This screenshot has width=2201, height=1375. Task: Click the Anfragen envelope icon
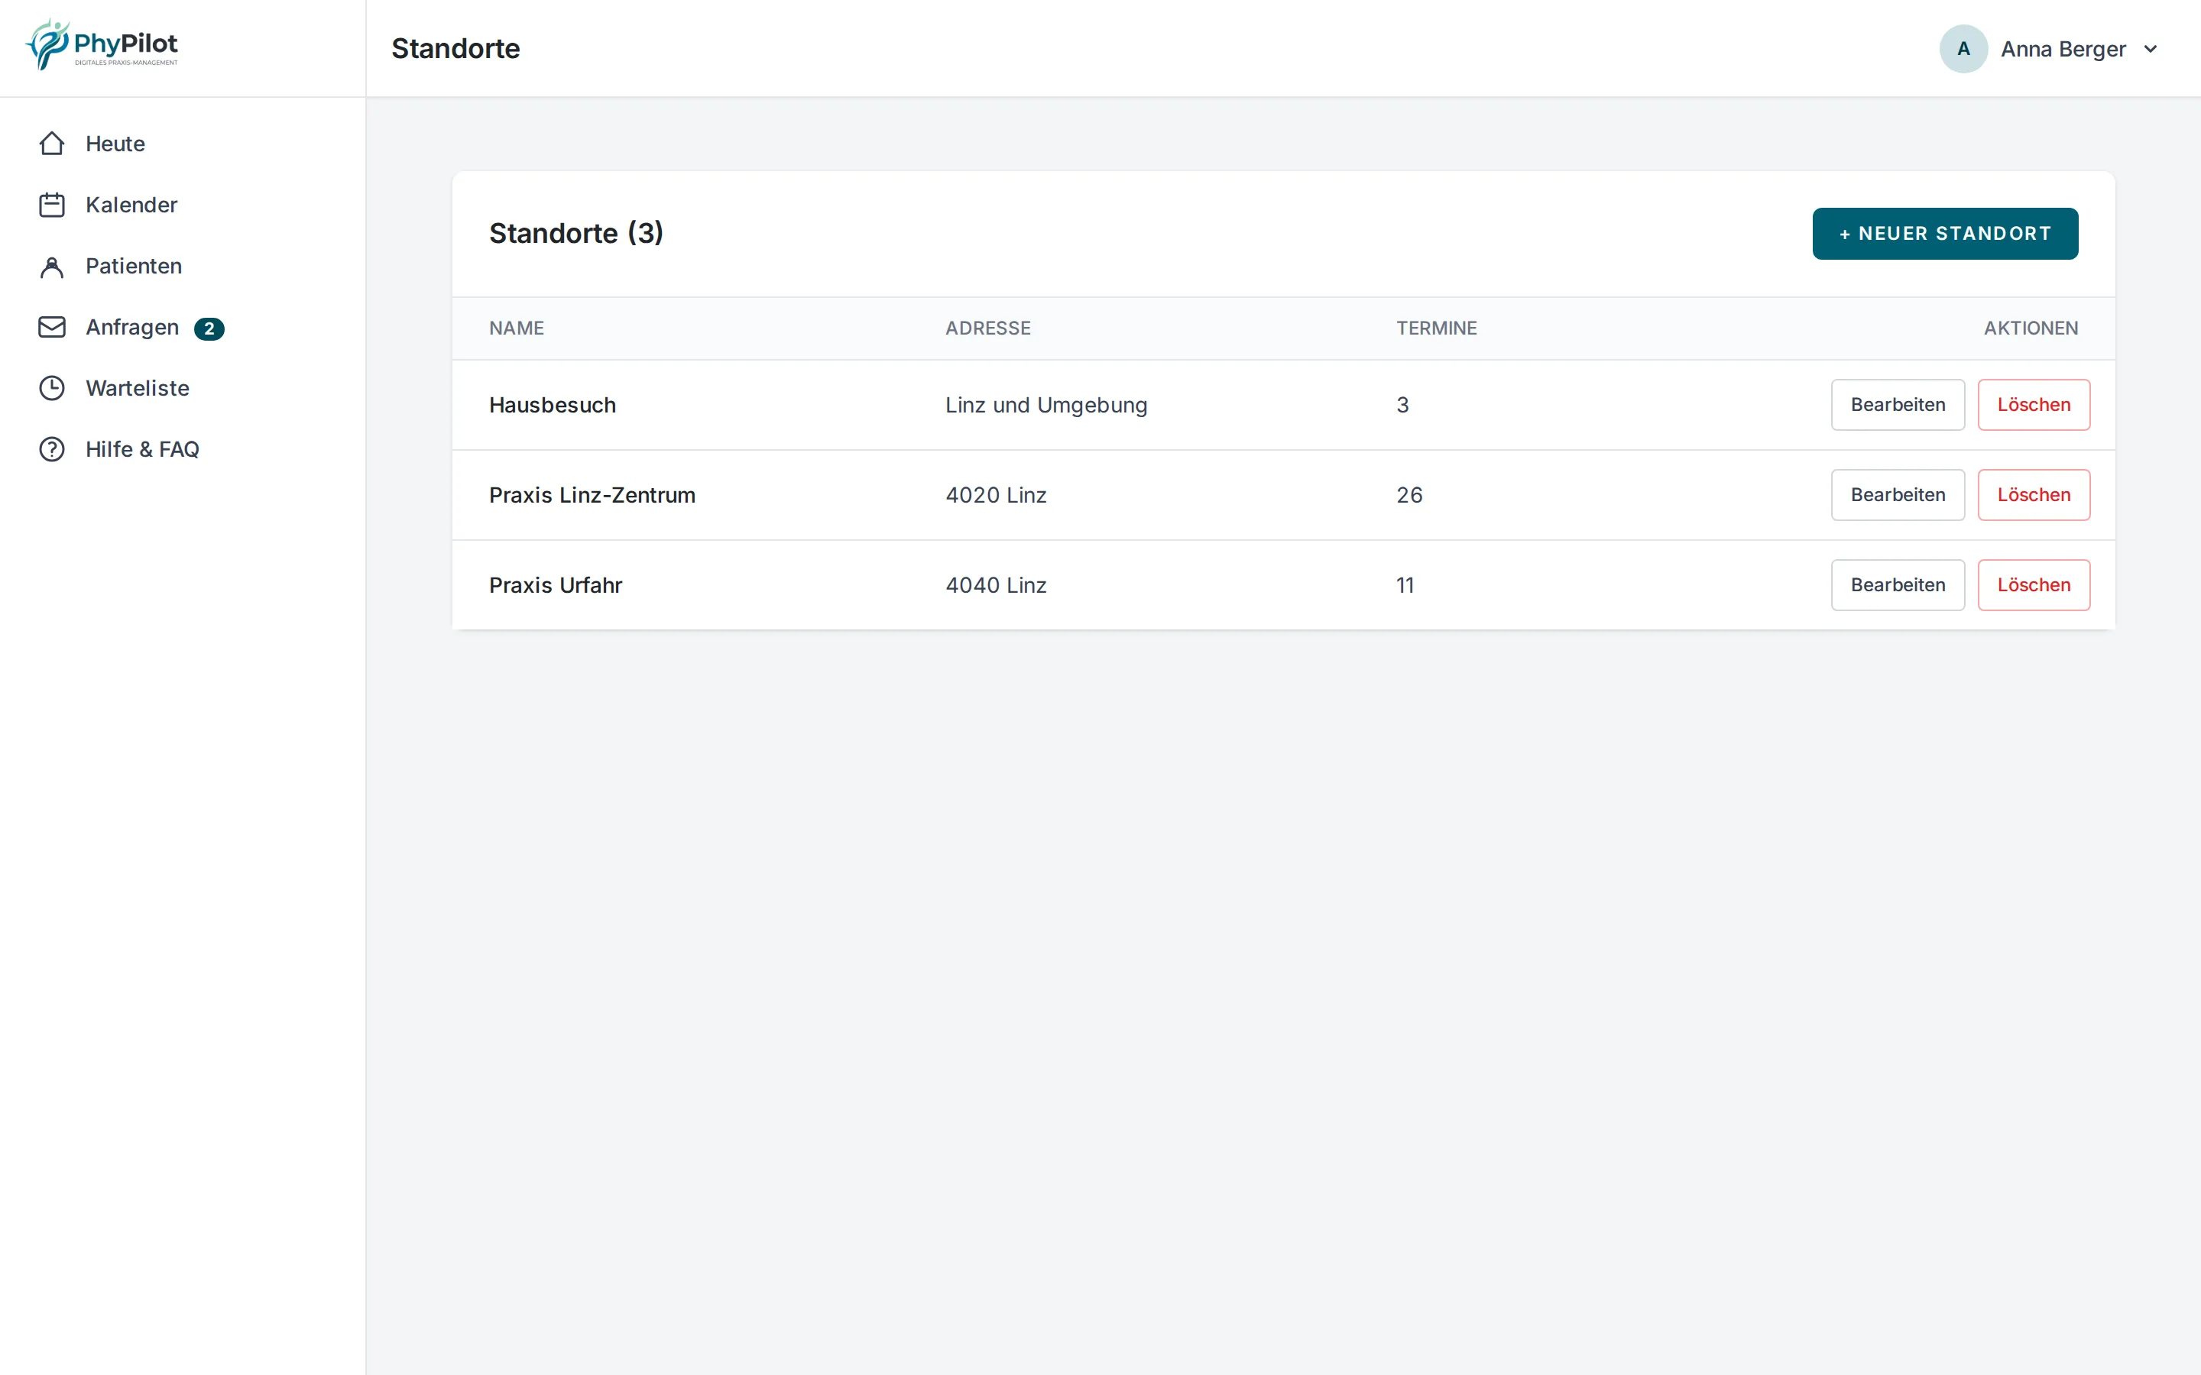(x=52, y=328)
